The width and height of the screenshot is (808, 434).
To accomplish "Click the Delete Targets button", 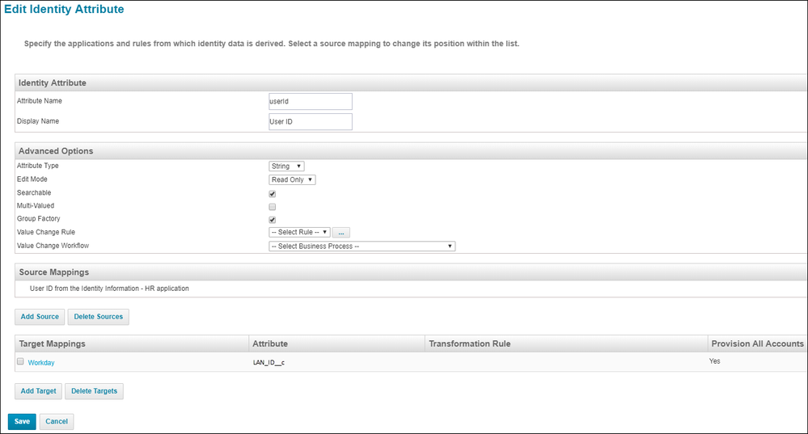I will (94, 391).
